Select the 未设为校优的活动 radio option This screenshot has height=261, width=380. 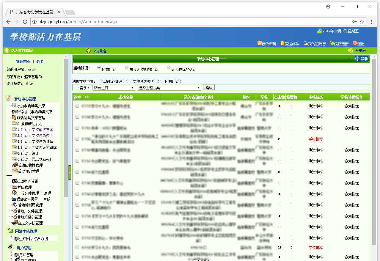[x=127, y=68]
